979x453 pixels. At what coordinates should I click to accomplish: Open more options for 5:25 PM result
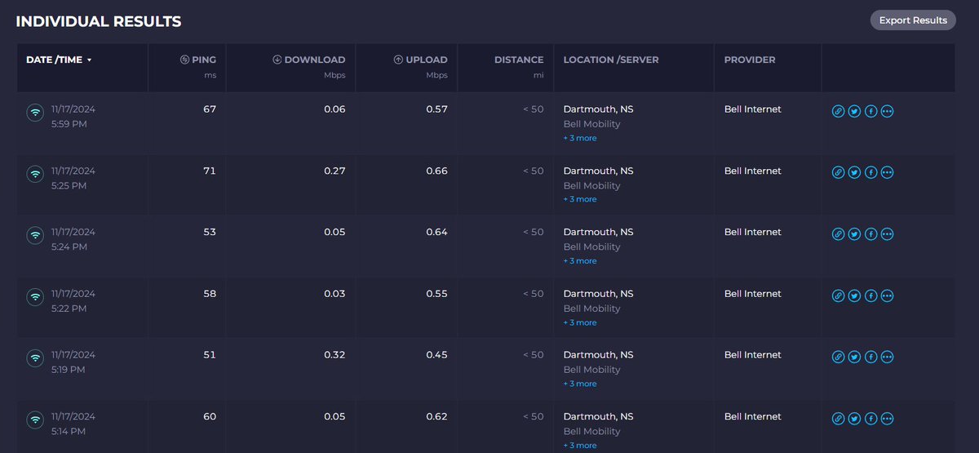click(x=888, y=172)
